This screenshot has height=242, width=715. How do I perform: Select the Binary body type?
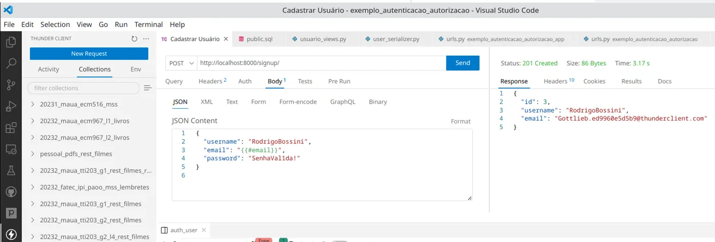pyautogui.click(x=378, y=102)
